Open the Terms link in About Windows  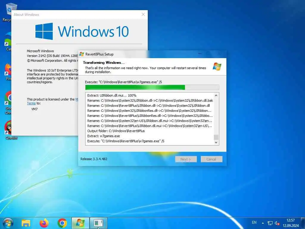pos(31,103)
